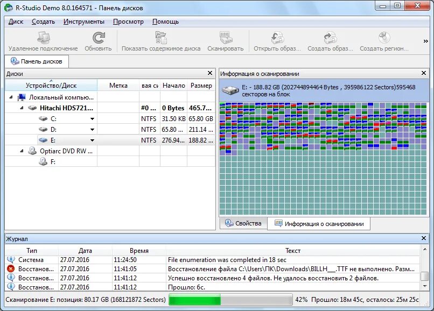
Task: Select the 65.80 GB size cell
Action: click(201, 119)
